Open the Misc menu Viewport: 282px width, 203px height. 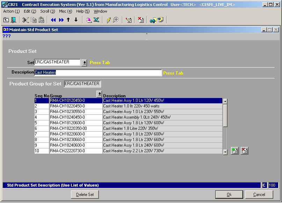coord(65,11)
